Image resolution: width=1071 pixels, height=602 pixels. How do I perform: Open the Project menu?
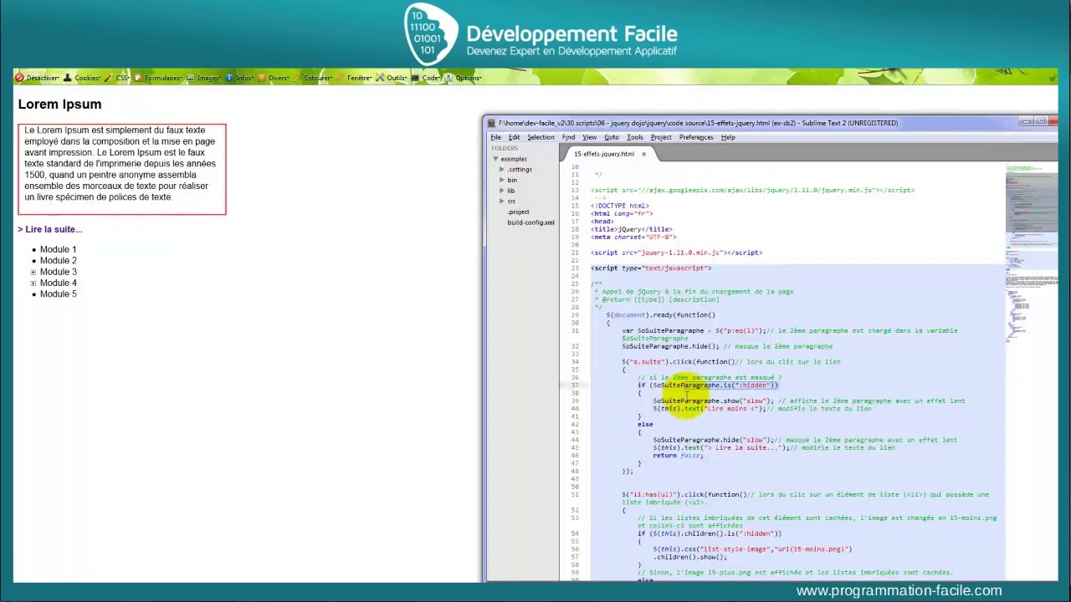tap(661, 137)
